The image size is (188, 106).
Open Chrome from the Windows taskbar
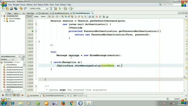tap(72, 103)
